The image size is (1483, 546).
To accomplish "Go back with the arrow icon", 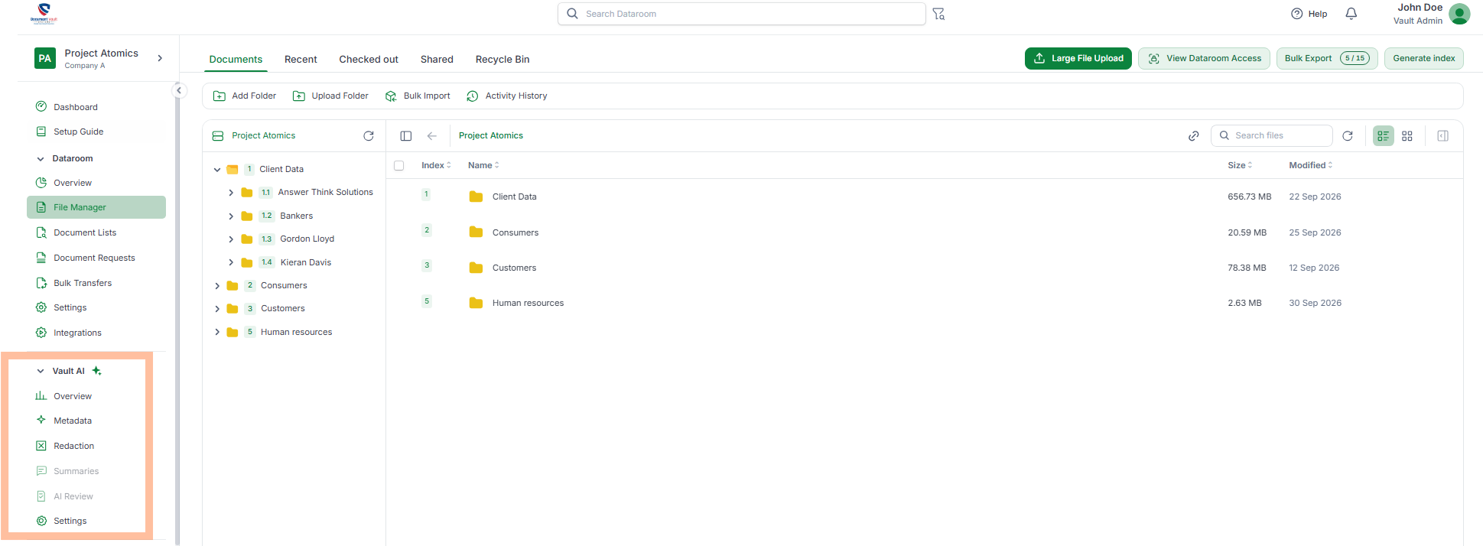I will pyautogui.click(x=432, y=135).
